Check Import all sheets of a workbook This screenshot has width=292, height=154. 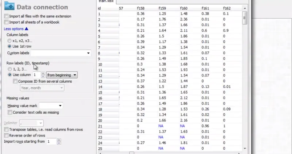click(6, 22)
